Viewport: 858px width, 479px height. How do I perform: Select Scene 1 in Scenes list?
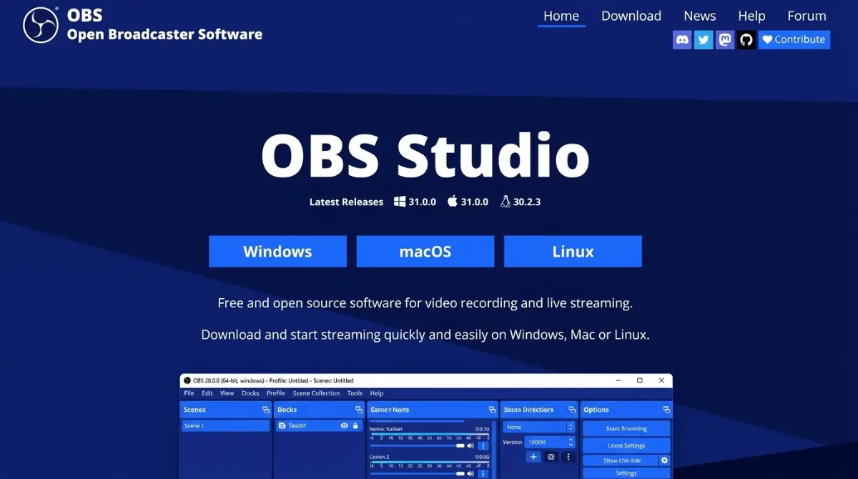click(225, 425)
